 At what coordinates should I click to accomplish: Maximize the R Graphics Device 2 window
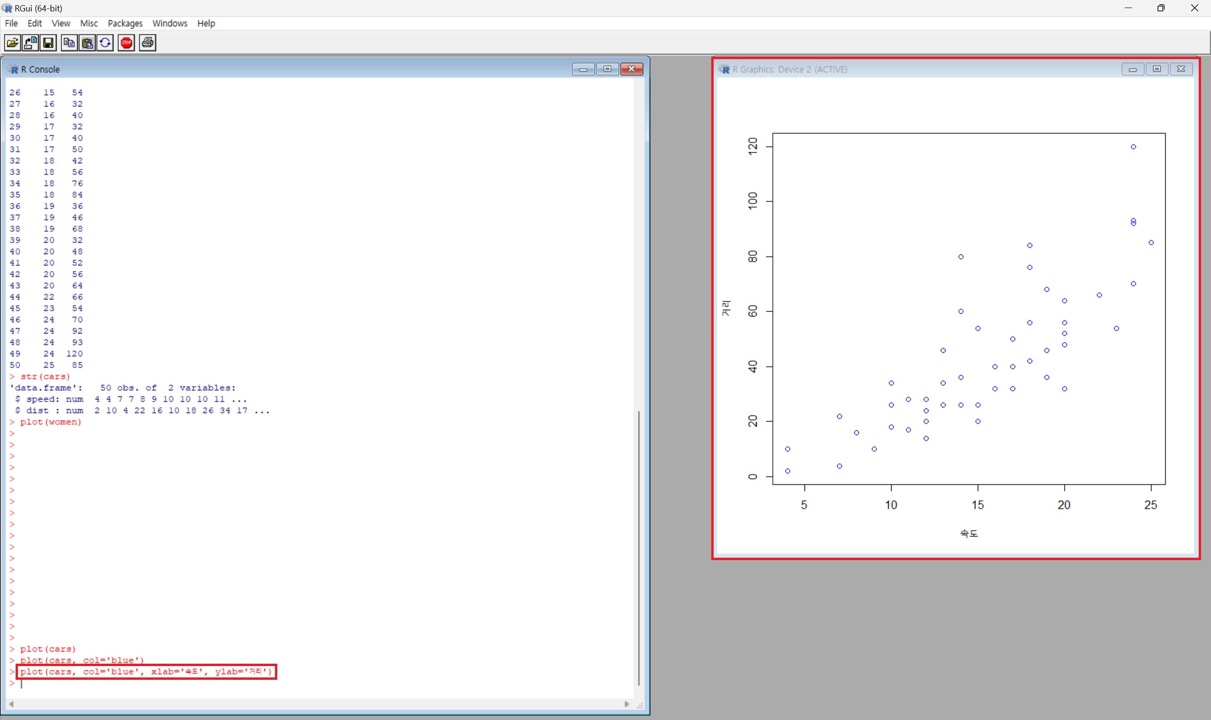[1157, 70]
